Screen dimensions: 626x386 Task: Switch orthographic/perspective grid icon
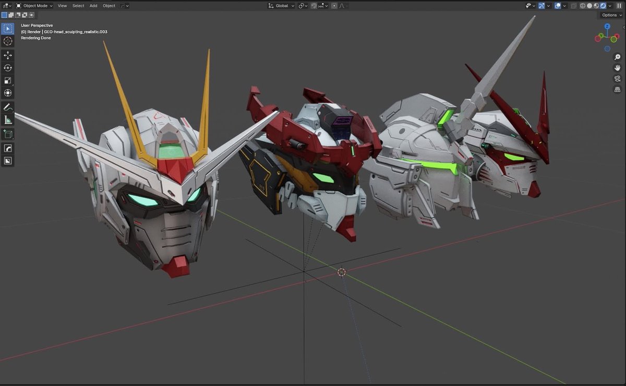[618, 90]
